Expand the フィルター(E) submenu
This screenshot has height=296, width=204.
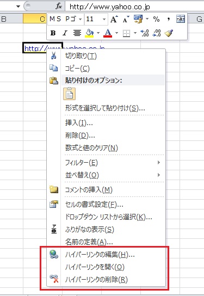pos(159,162)
